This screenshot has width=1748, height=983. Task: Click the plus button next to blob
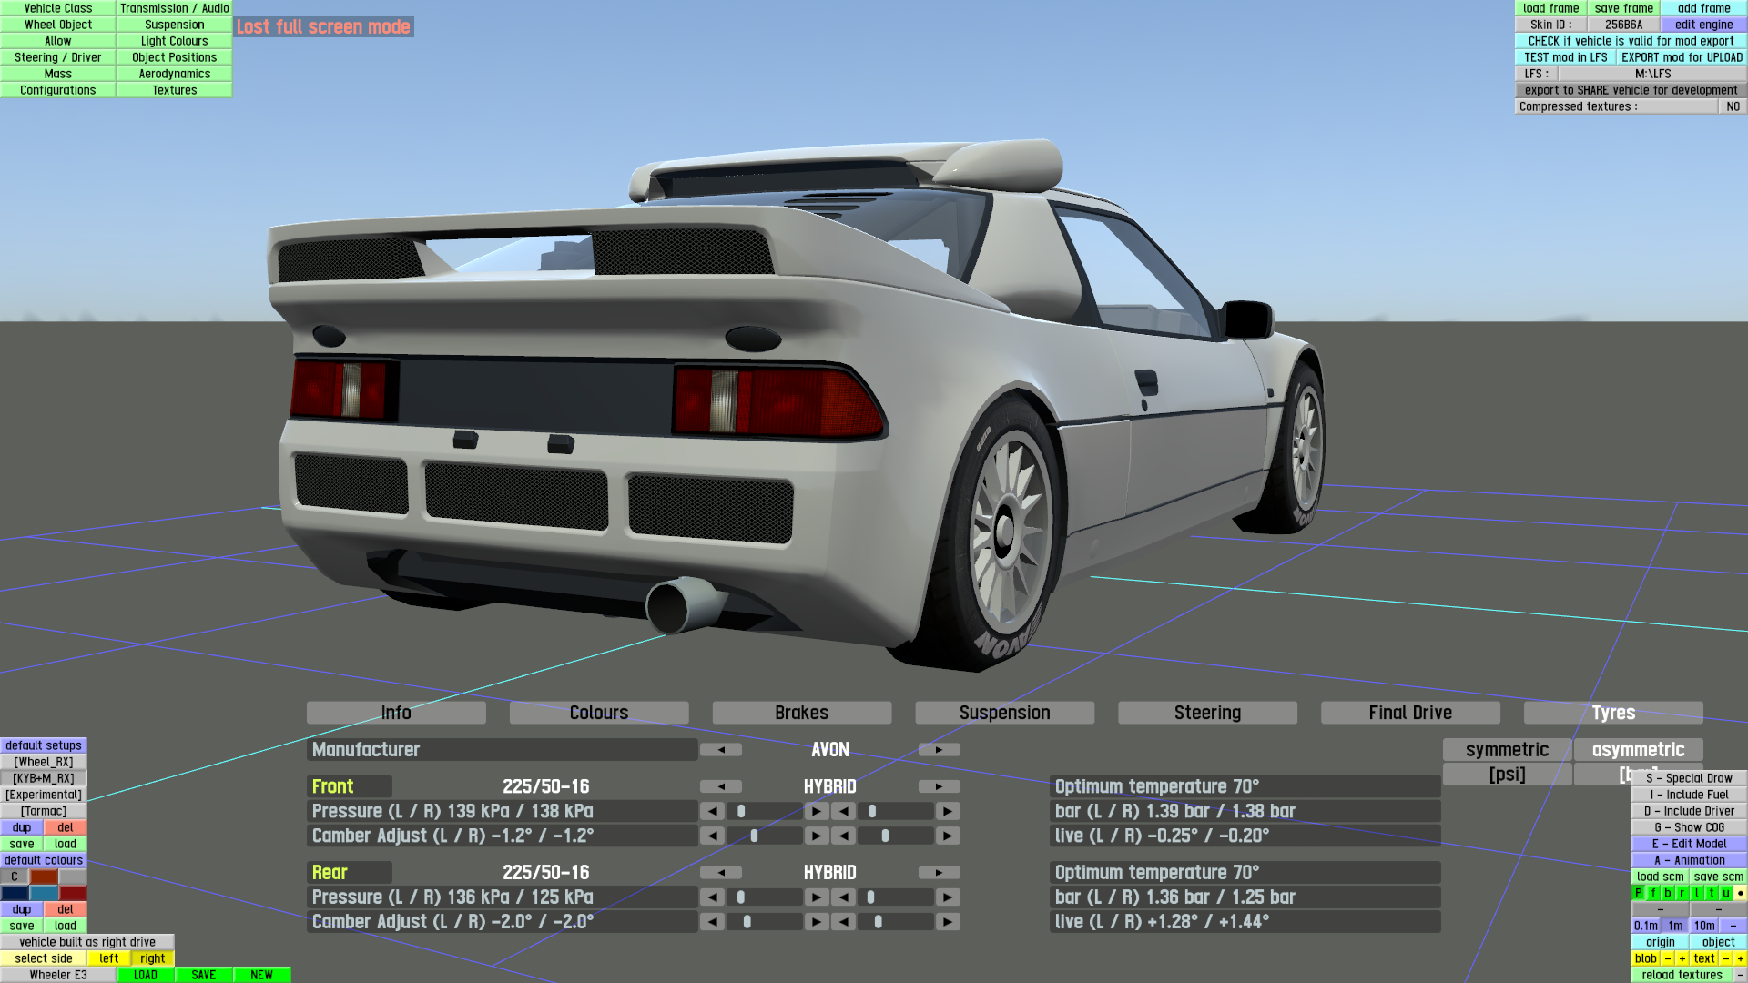click(1682, 958)
